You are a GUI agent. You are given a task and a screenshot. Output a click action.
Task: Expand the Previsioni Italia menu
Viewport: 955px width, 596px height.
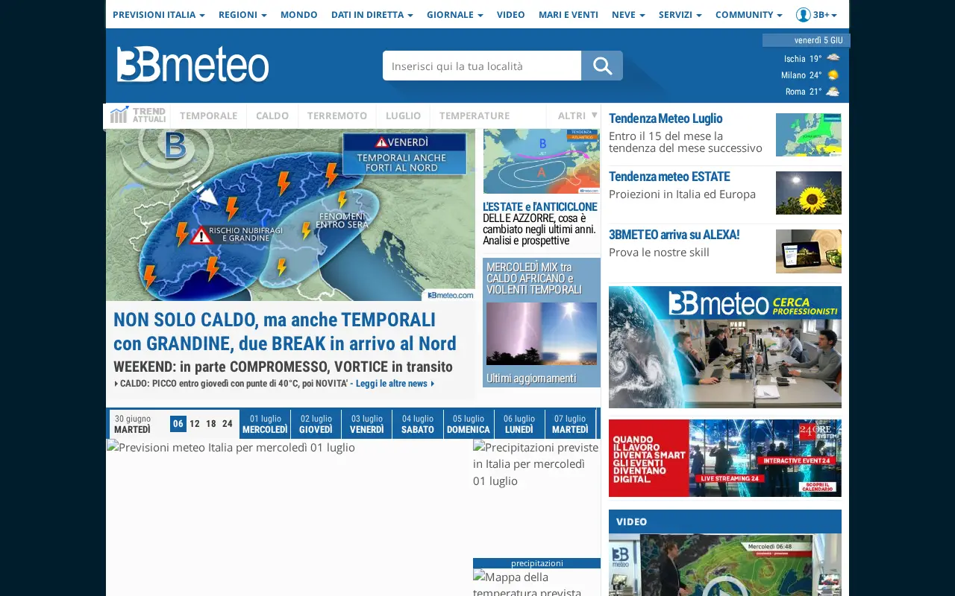pyautogui.click(x=159, y=14)
